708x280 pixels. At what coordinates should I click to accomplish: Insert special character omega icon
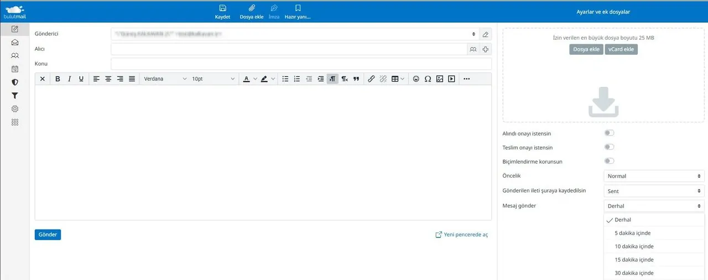click(428, 79)
